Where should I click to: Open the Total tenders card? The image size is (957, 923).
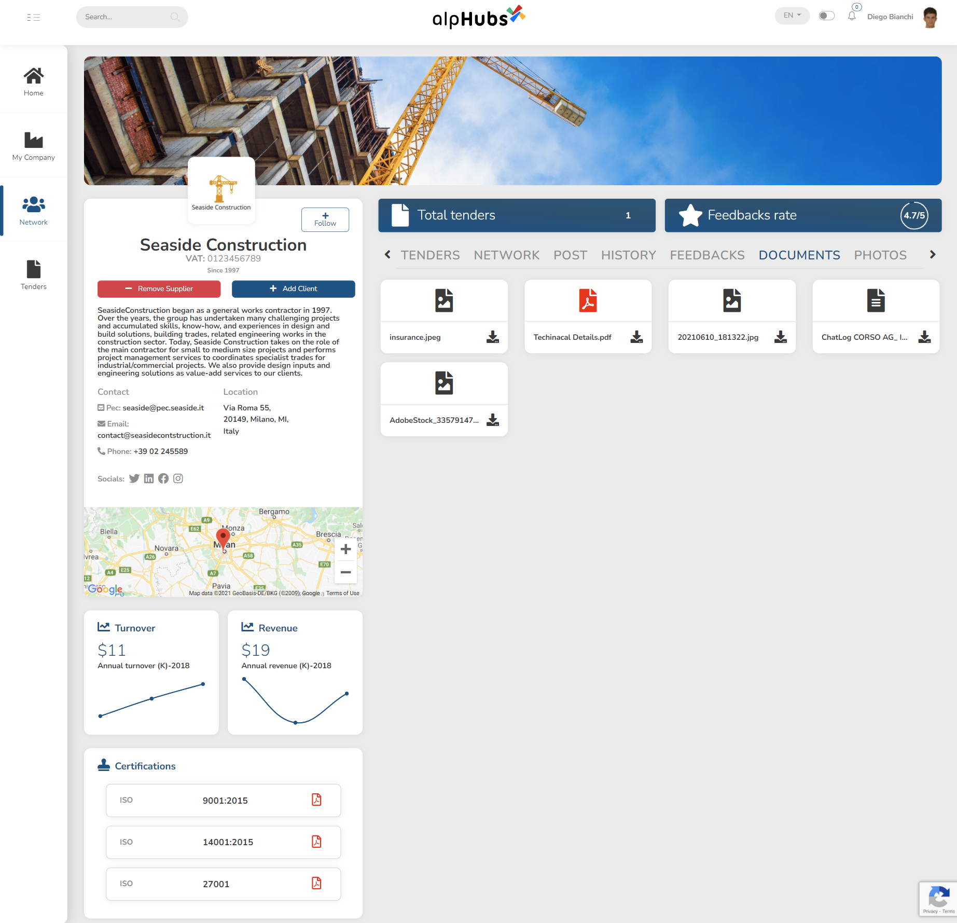(x=517, y=215)
